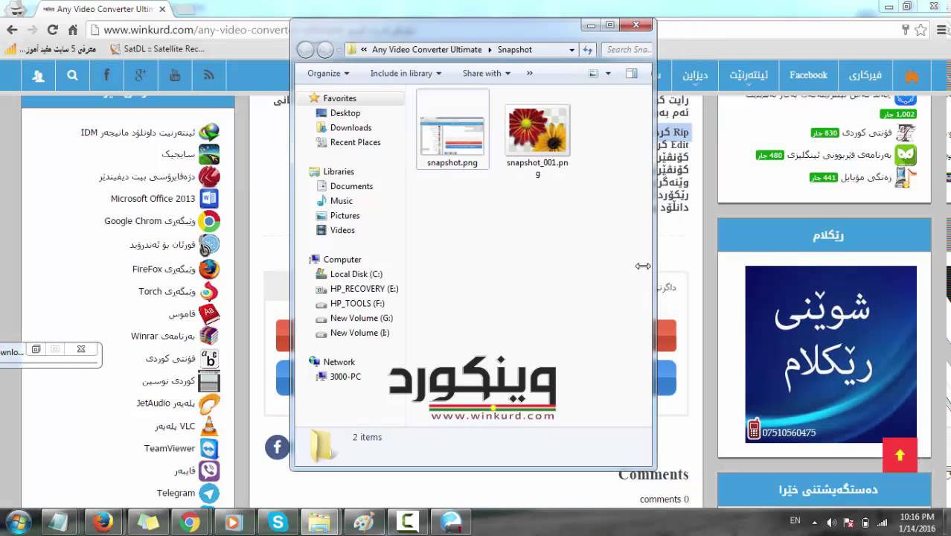Click clock showing 10:16 PM
The height and width of the screenshot is (536, 951).
(x=917, y=522)
